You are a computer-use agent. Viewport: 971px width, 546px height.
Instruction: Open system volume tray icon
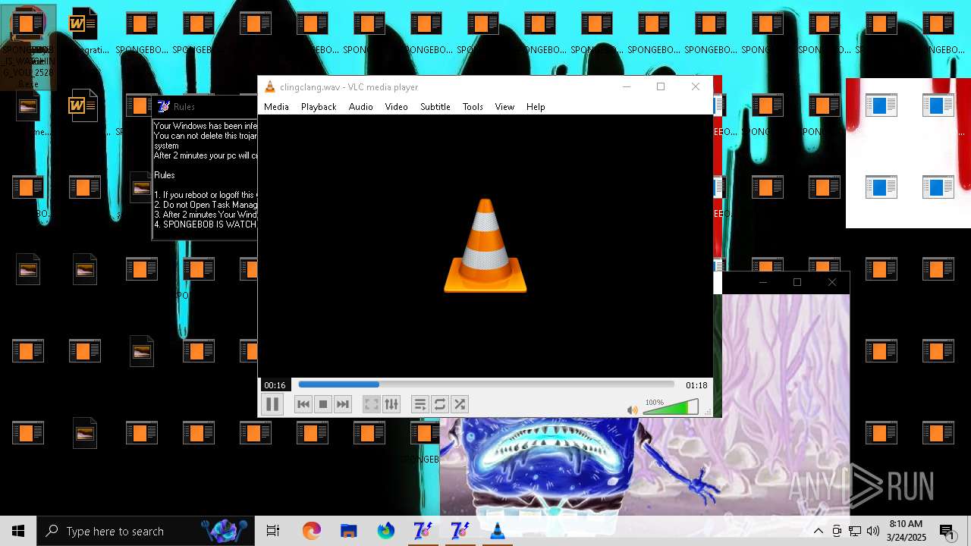click(x=872, y=531)
